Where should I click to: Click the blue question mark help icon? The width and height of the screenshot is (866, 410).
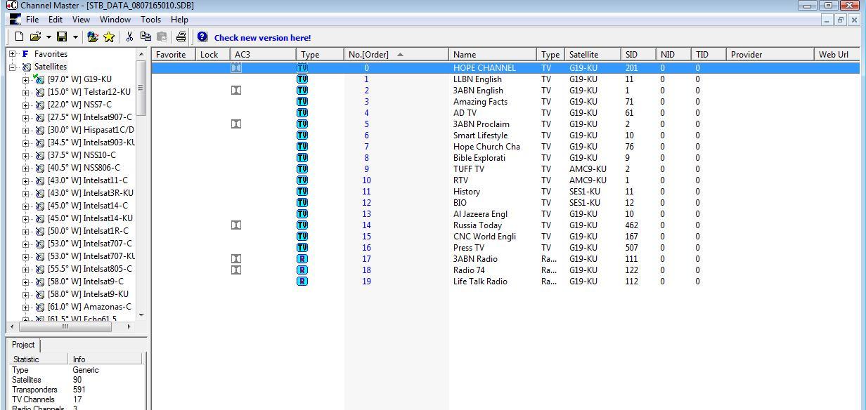(202, 37)
